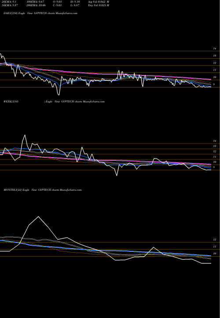
Task: Click the 50EMA: 9.37 value
Action: [x=10, y=5]
